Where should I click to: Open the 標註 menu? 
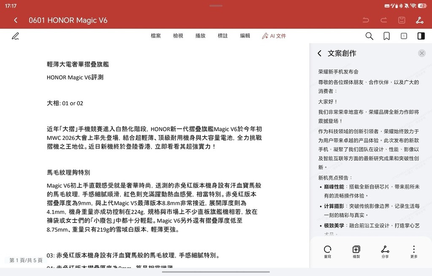[223, 36]
